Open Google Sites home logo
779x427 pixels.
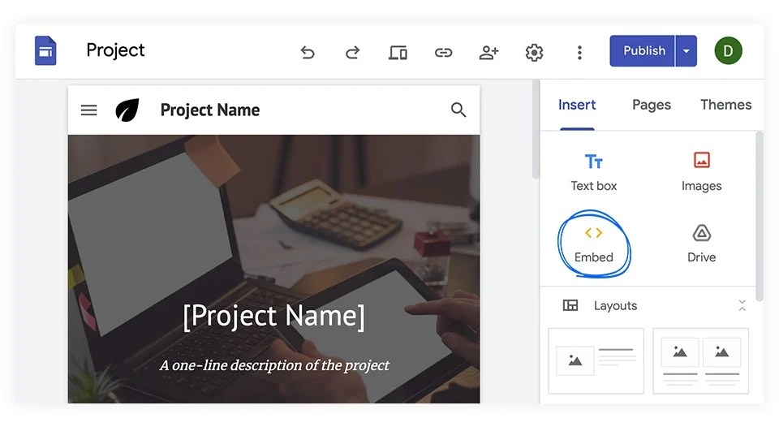45,50
